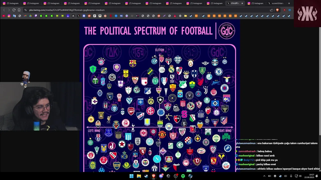
Task: Open Discord from the taskbar
Action: [161, 176]
